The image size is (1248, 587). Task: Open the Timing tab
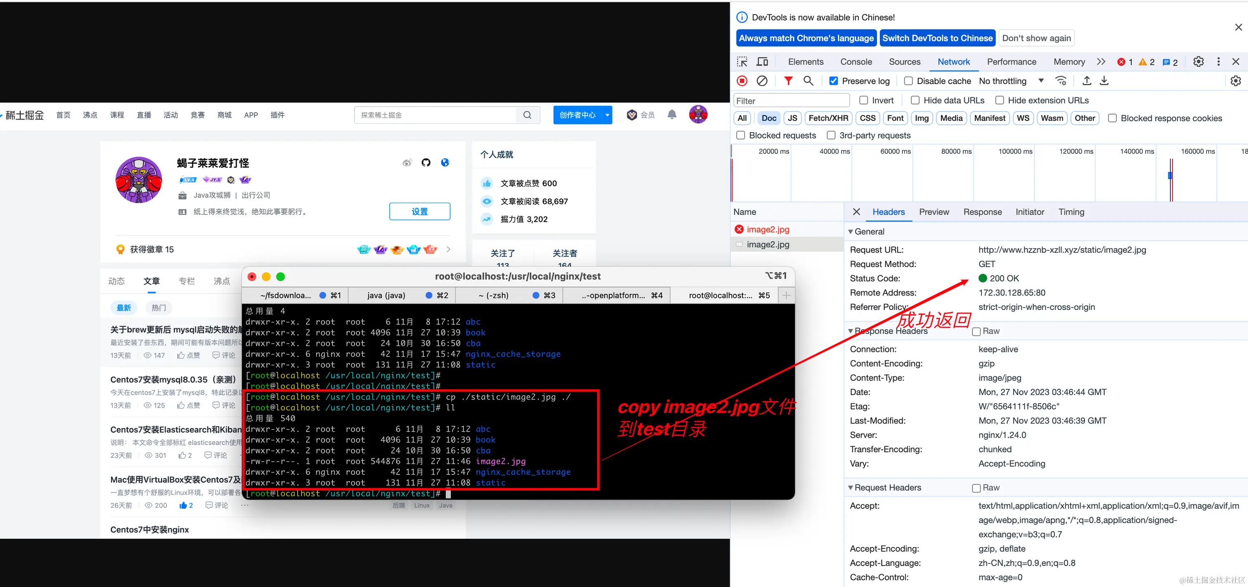point(1071,212)
